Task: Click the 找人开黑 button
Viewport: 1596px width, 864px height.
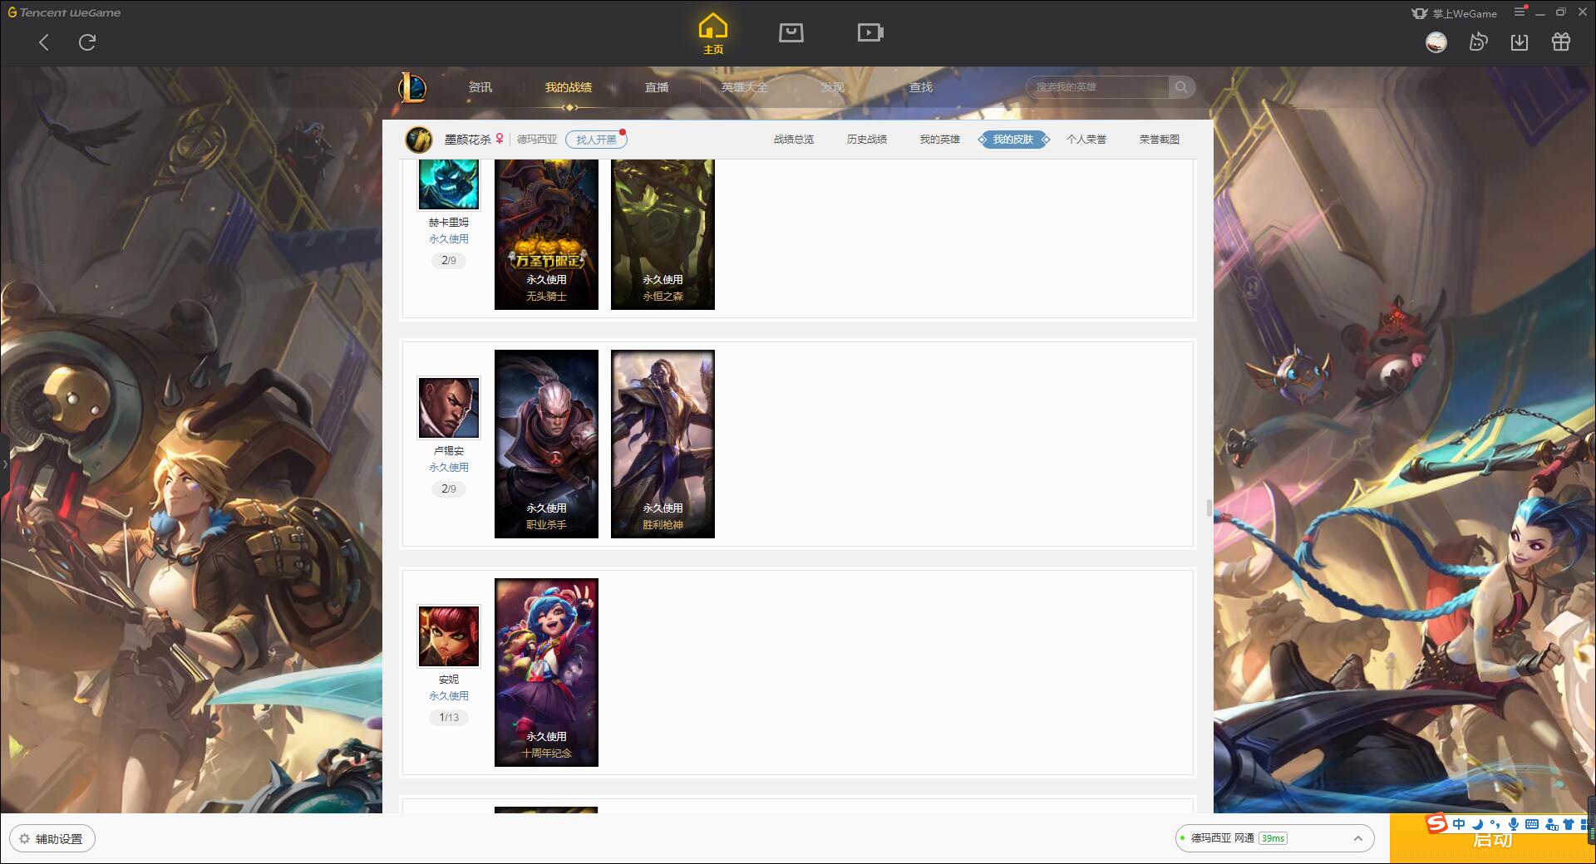Action: [596, 140]
